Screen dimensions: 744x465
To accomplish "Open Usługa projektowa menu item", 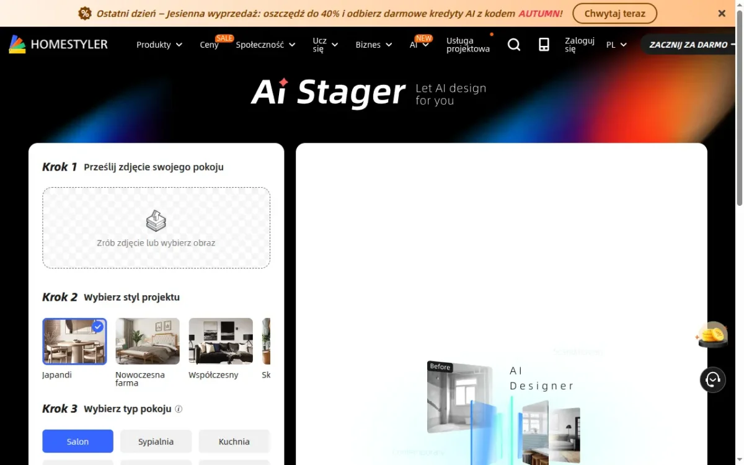I will tap(468, 45).
